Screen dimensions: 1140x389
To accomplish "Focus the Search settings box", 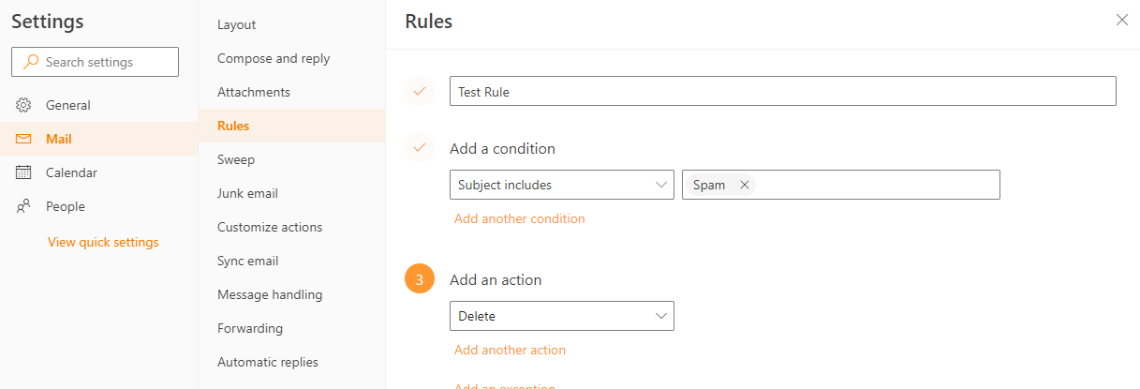I will (x=103, y=62).
